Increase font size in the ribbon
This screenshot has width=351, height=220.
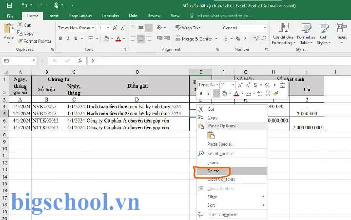point(115,28)
